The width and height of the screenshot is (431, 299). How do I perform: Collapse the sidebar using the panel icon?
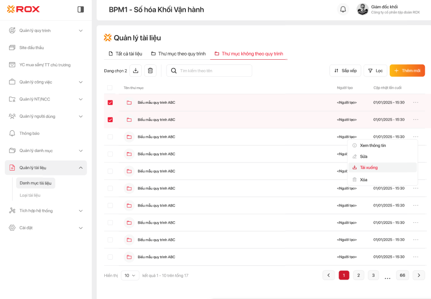click(x=81, y=9)
